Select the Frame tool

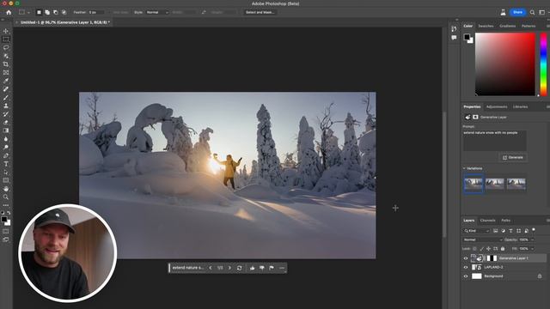click(6, 72)
